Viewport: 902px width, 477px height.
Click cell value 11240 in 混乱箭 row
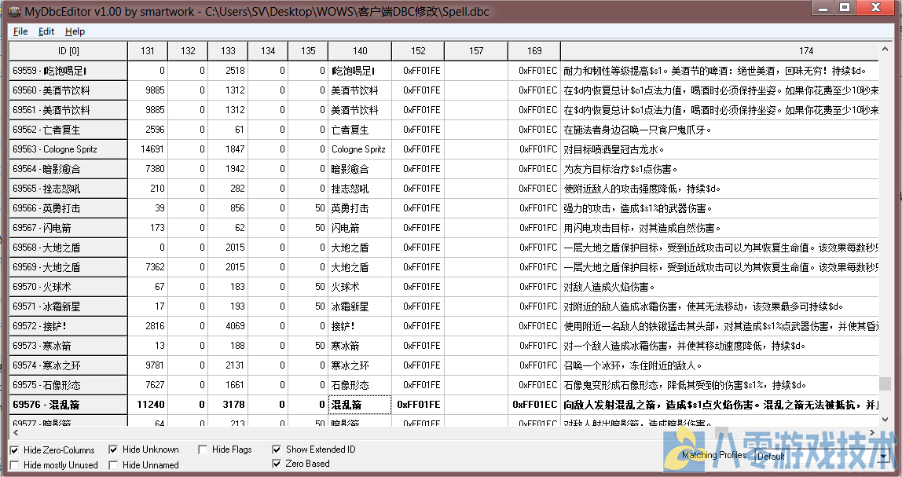pyautogui.click(x=147, y=405)
